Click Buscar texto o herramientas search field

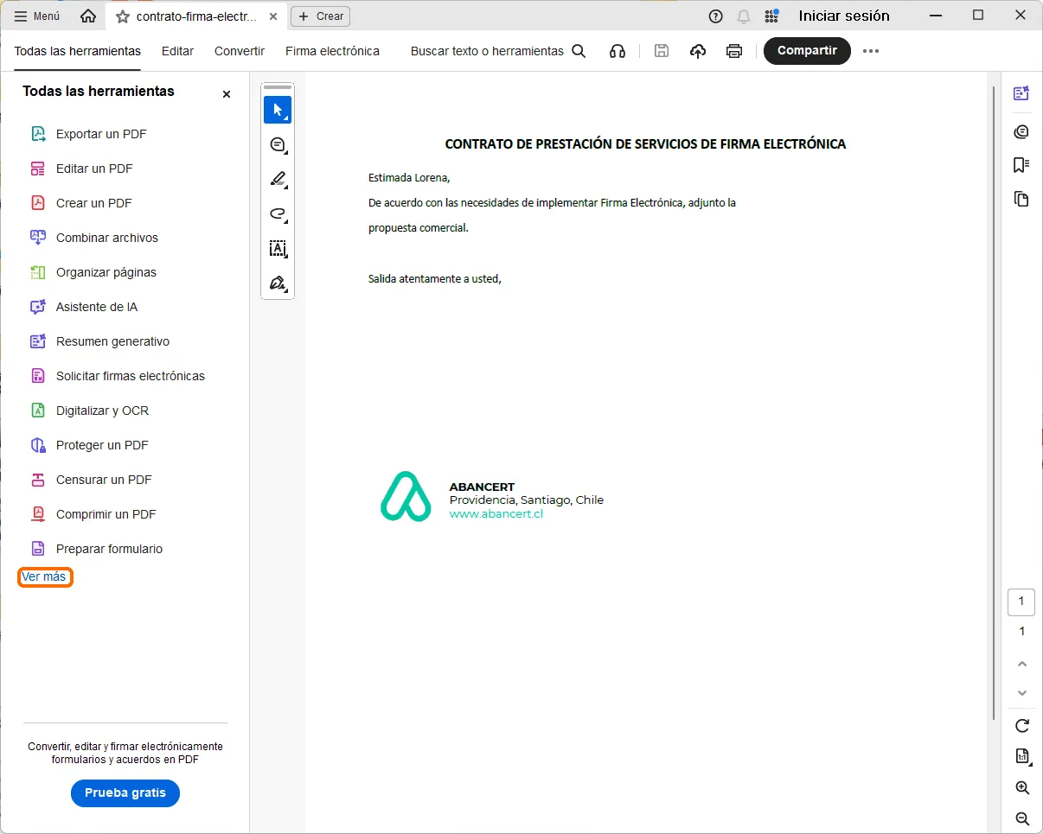click(487, 51)
